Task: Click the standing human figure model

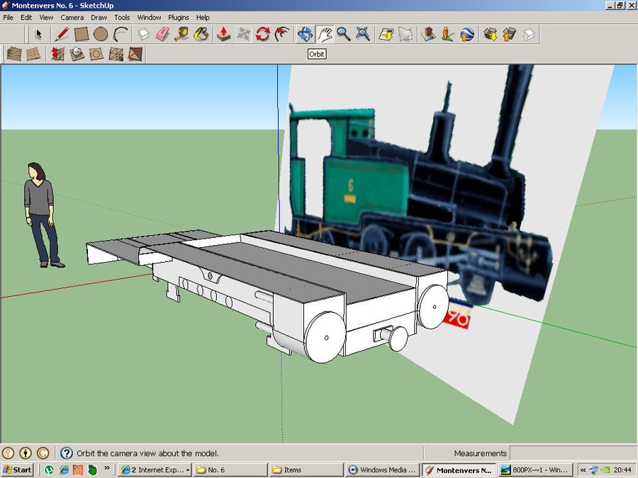Action: [43, 215]
